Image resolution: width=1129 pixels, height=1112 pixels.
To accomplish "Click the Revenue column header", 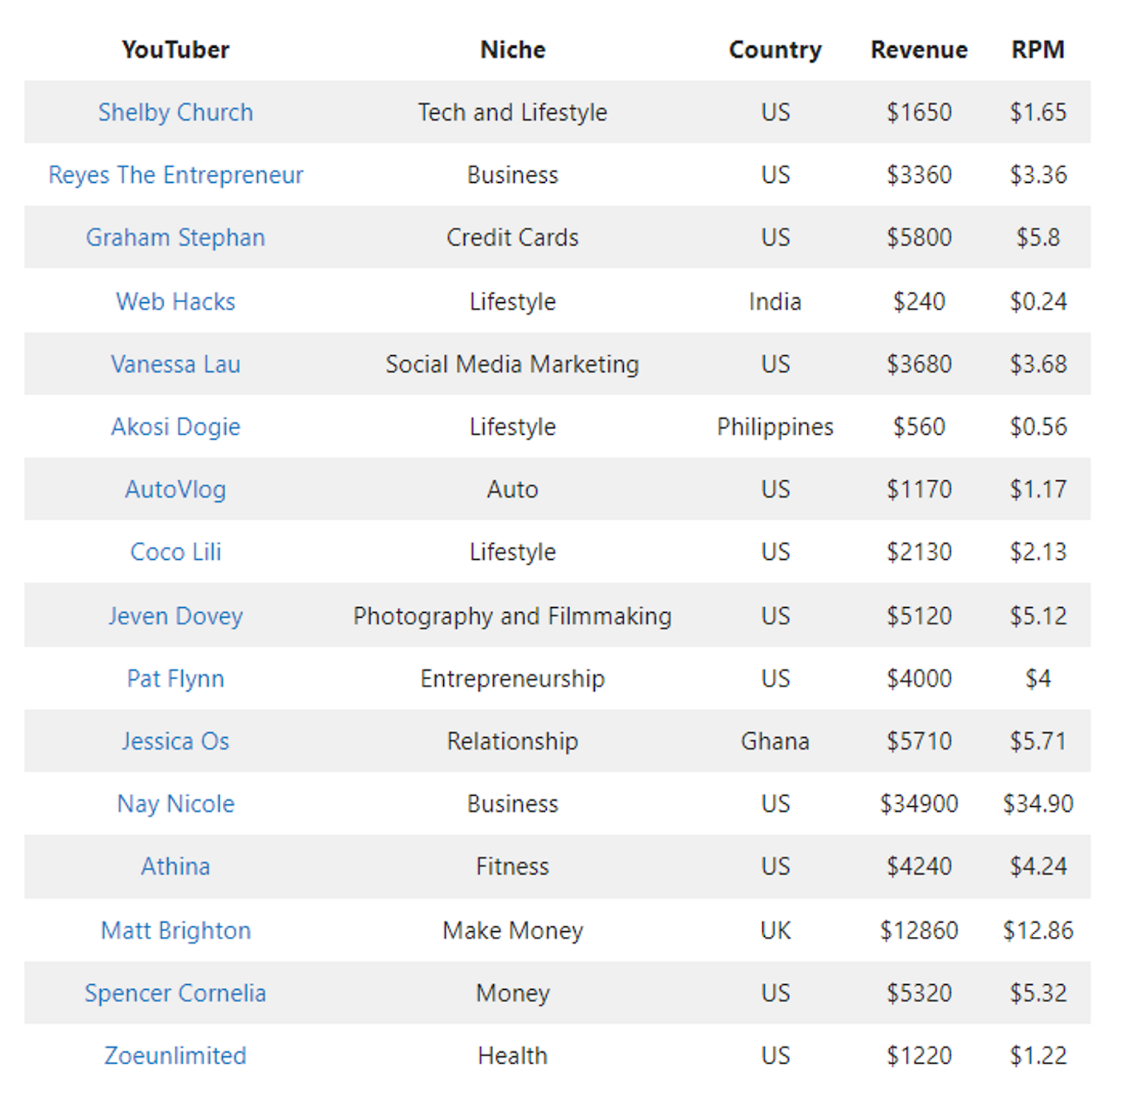I will (x=919, y=49).
